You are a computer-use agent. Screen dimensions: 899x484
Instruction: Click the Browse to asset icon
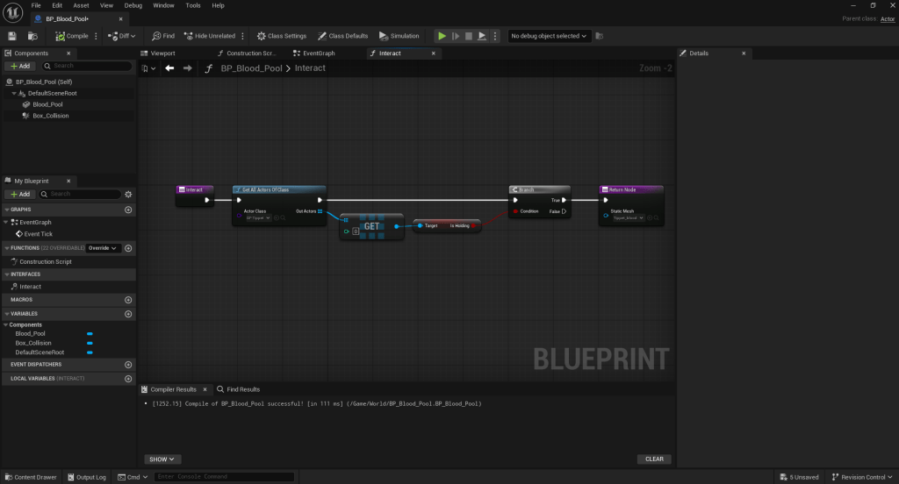coord(32,36)
